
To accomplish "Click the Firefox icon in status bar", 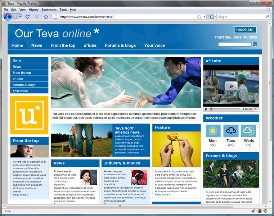I will 260,211.
